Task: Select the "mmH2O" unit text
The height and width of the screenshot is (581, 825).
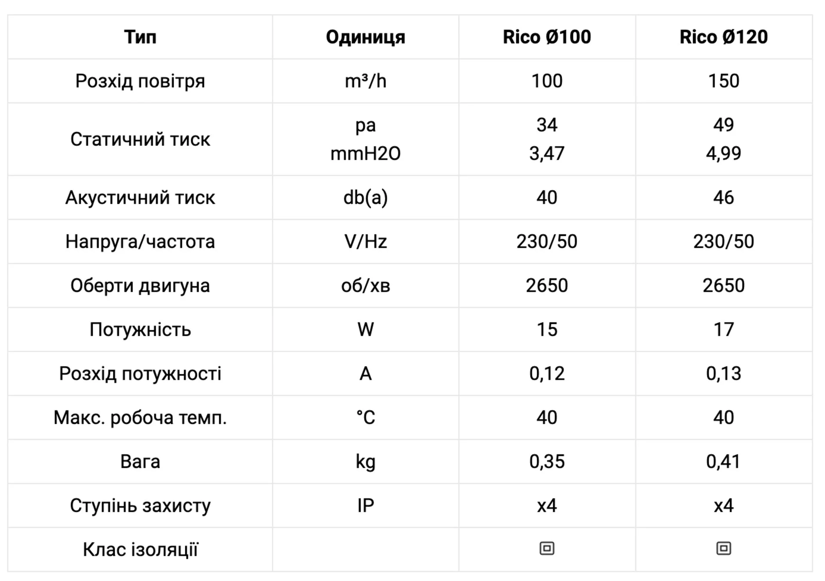Action: (x=365, y=153)
